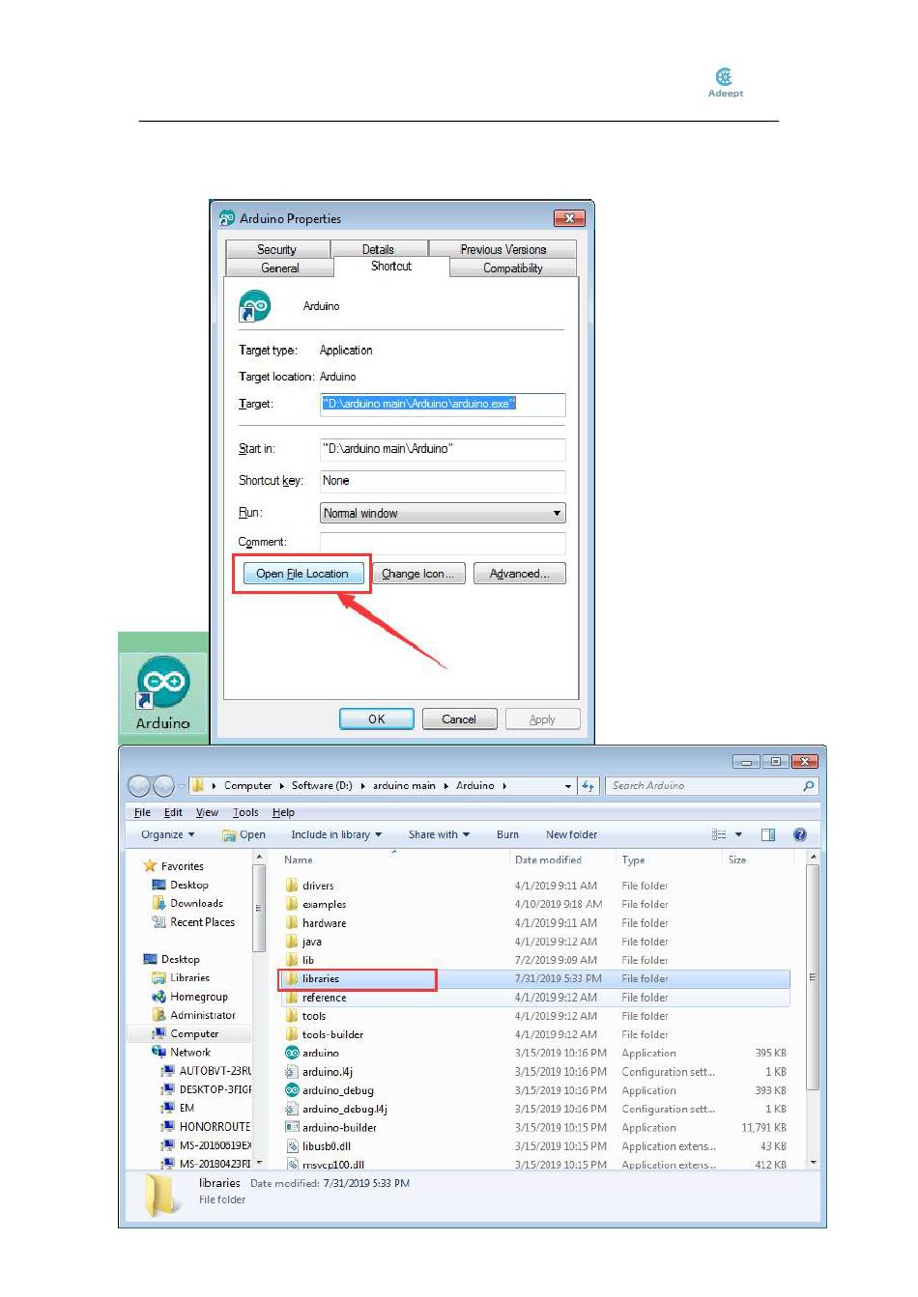Select the arduino_debug application icon
Viewport: 918px width, 1297px height.
(x=292, y=1090)
